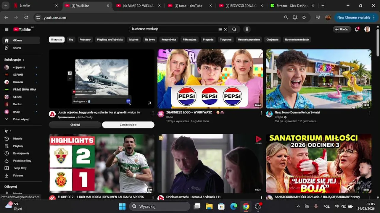This screenshot has width=380, height=213.
Task: Open Microsoft Edge from the taskbar
Action: [234, 206]
